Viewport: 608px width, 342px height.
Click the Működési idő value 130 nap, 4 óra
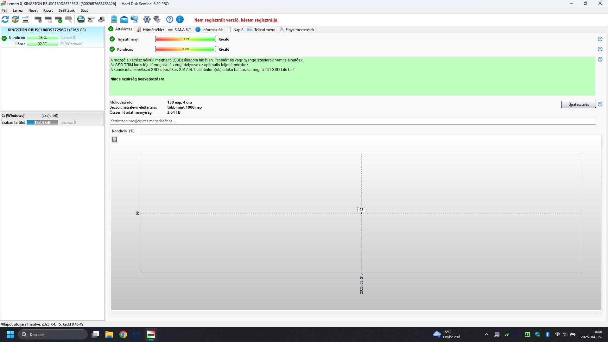180,102
